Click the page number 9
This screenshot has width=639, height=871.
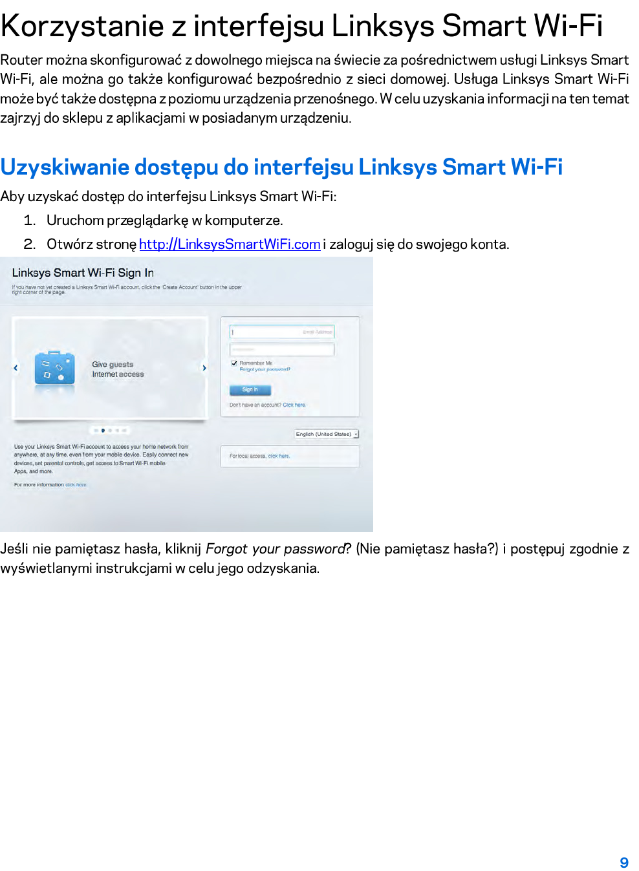point(624,863)
